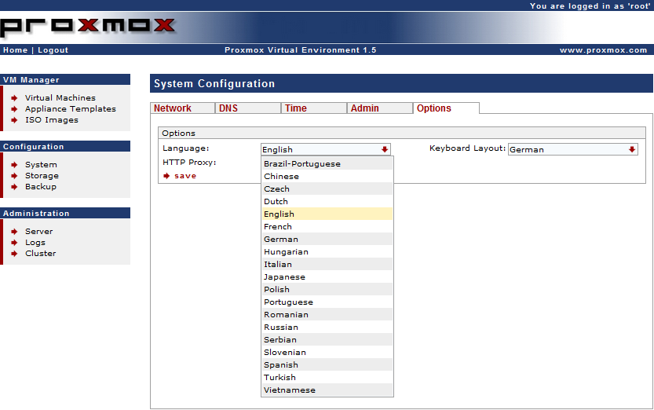Switch to the DNS tab

248,108
